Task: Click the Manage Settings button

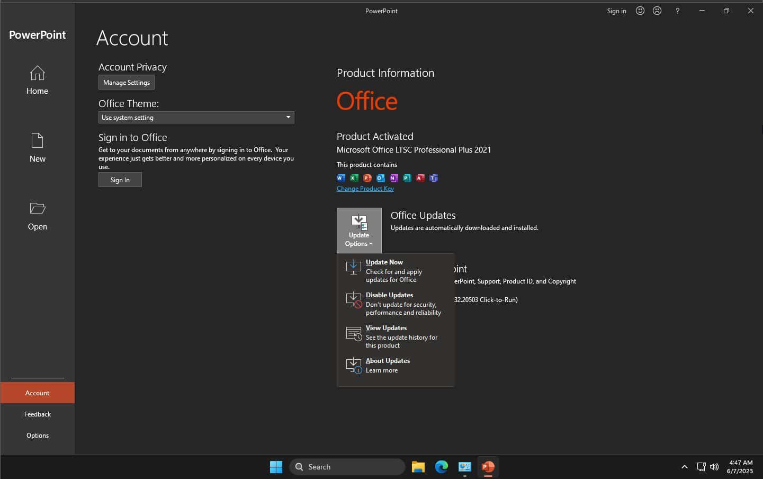Action: (127, 83)
